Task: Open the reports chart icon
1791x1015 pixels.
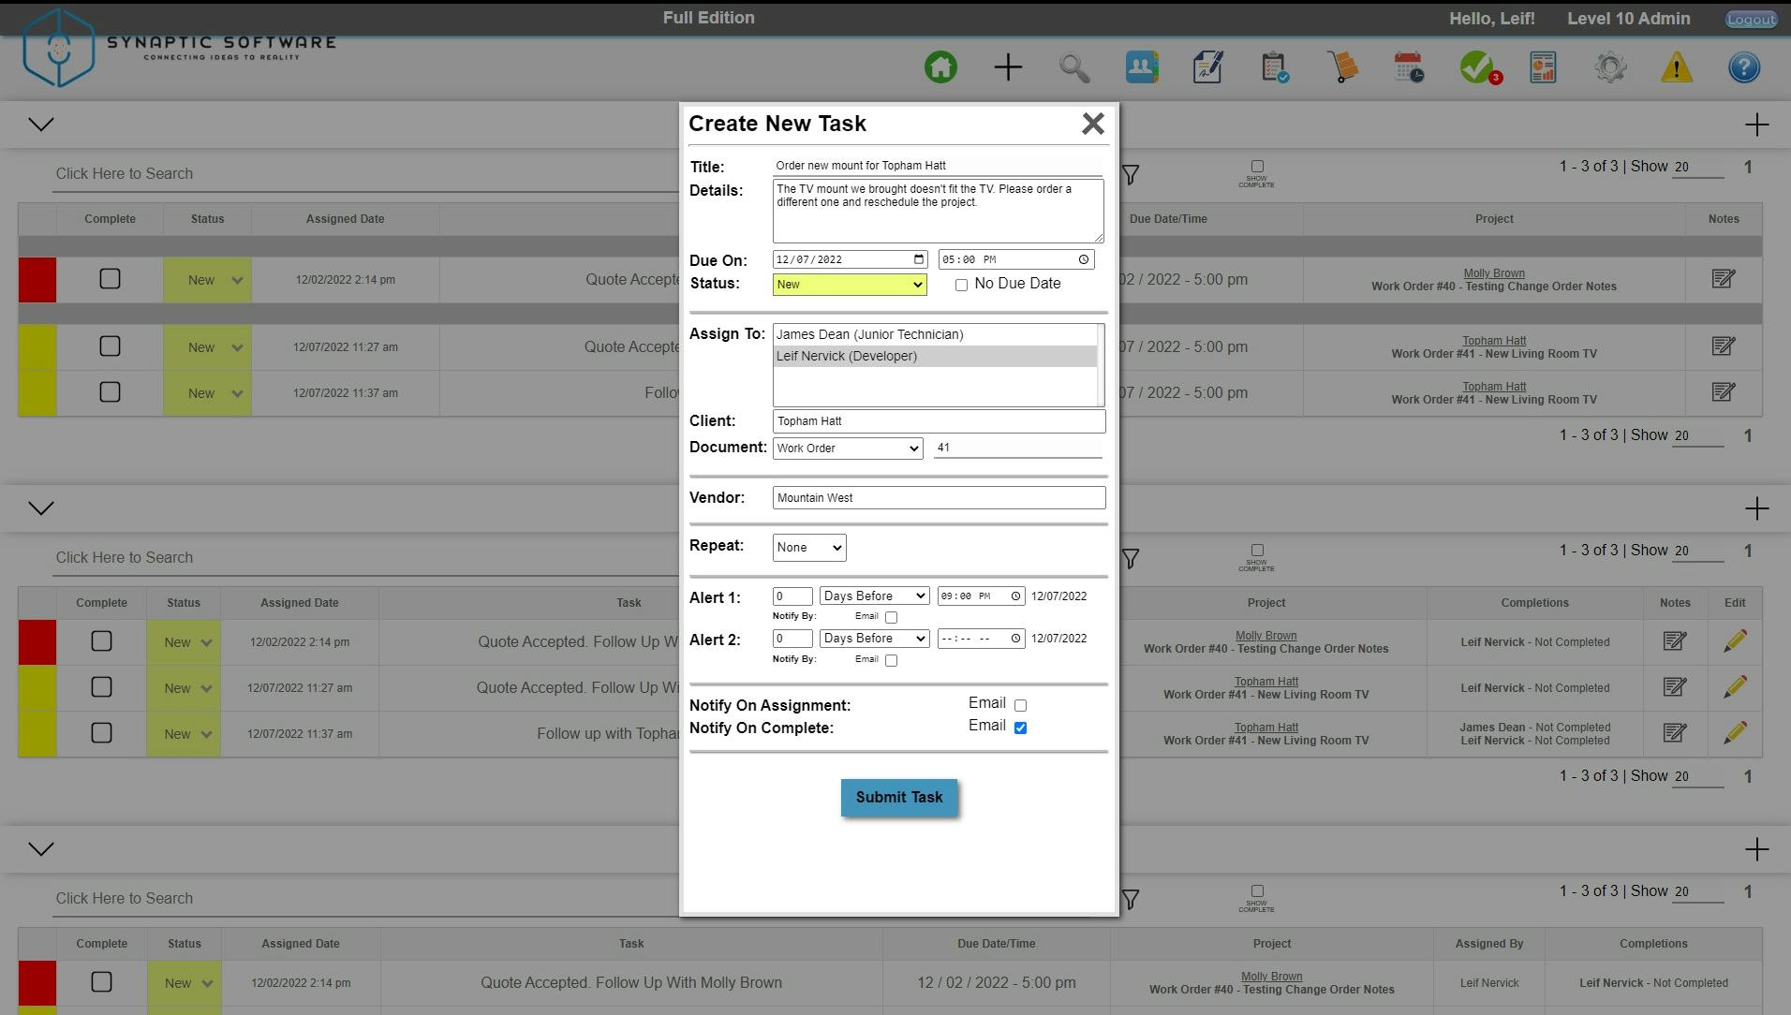Action: pyautogui.click(x=1543, y=66)
